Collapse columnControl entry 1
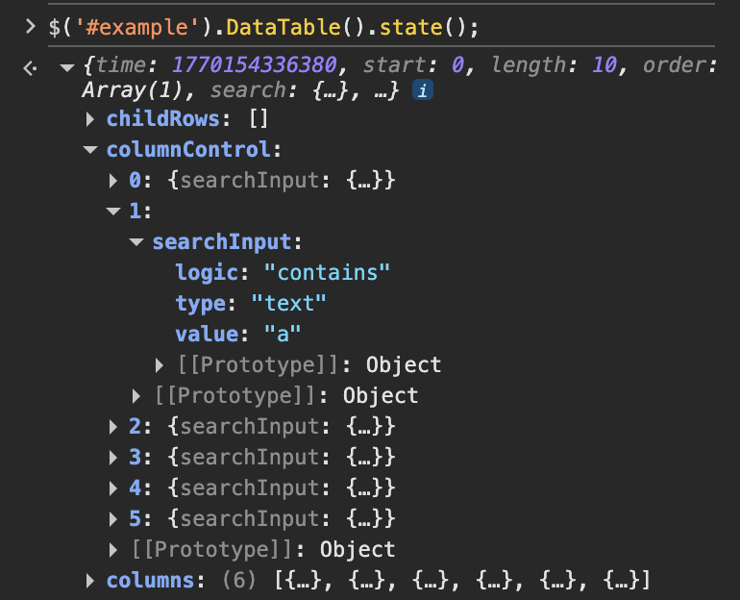Screen dimensions: 740x600 pos(114,212)
